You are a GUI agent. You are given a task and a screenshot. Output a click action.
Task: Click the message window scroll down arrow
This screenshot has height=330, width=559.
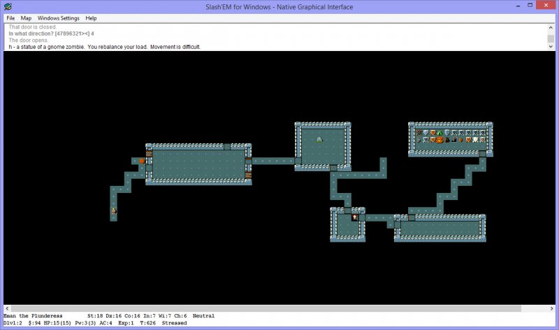pyautogui.click(x=551, y=46)
